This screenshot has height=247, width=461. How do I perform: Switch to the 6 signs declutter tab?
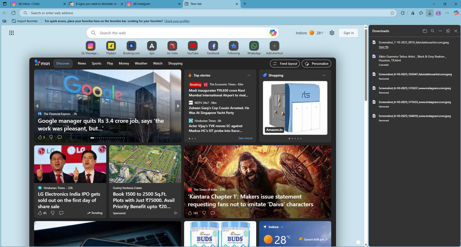pos(96,4)
